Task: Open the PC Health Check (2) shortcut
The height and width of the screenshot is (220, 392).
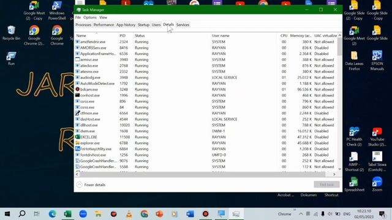Action: tap(354, 137)
